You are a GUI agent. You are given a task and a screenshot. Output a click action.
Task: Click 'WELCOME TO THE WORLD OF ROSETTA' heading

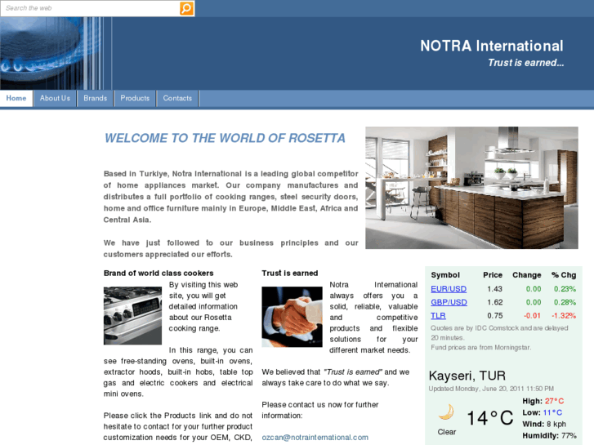tap(225, 138)
